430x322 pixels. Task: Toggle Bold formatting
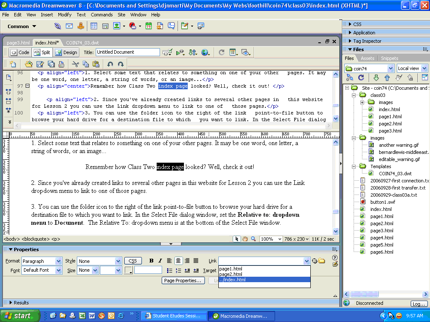[151, 261]
